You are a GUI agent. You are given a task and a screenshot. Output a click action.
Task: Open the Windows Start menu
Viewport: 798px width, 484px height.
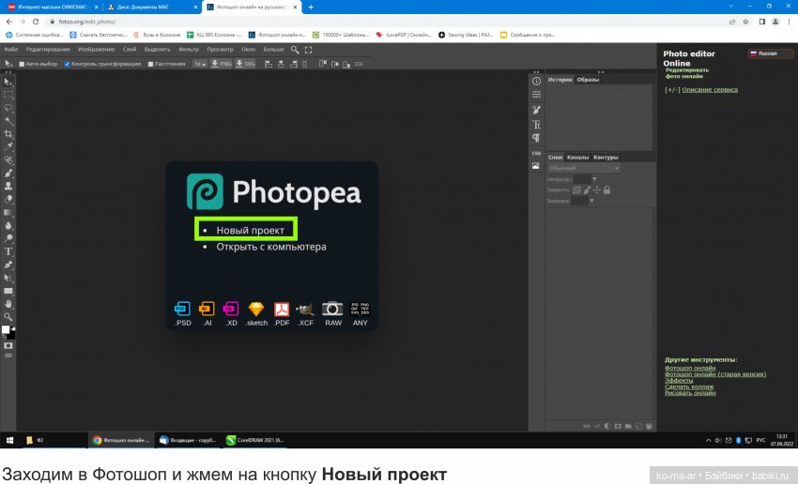(9, 440)
